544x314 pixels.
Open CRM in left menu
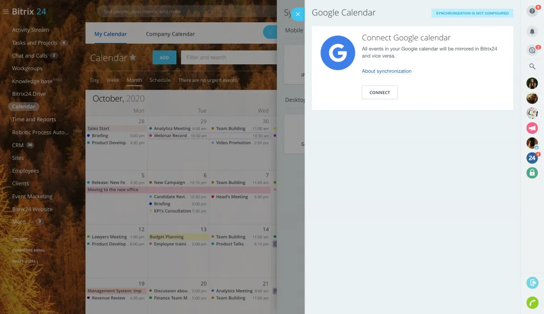click(x=18, y=145)
